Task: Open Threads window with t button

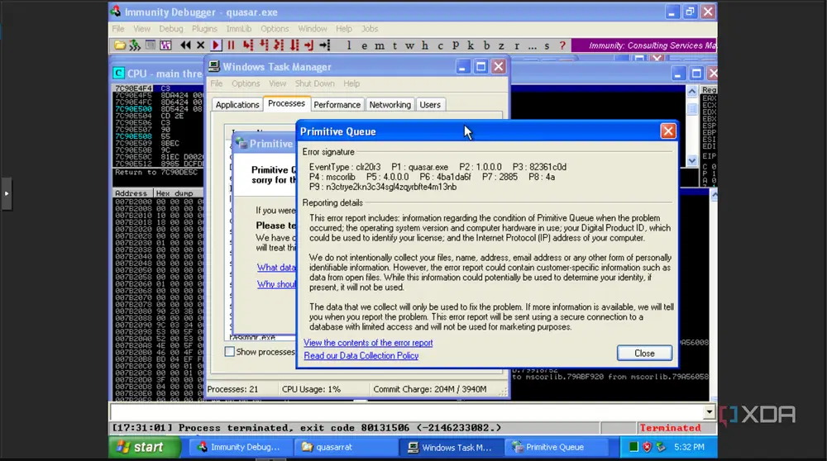Action: pos(394,45)
